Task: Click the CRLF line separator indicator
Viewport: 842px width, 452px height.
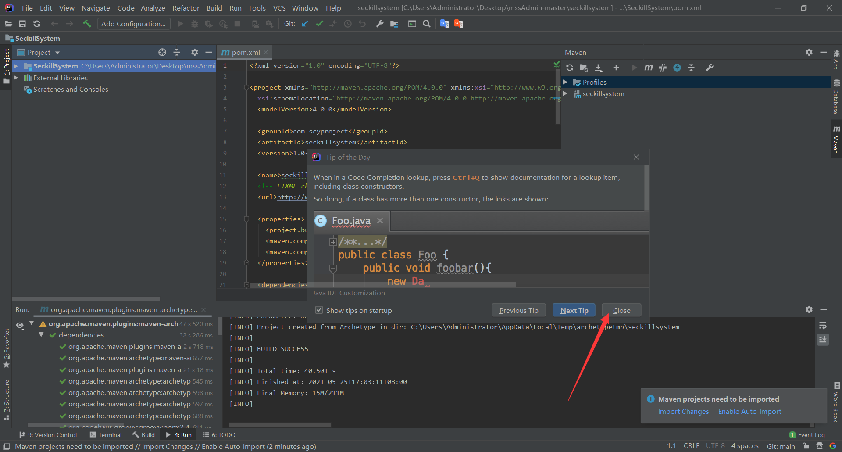Action: (x=691, y=446)
